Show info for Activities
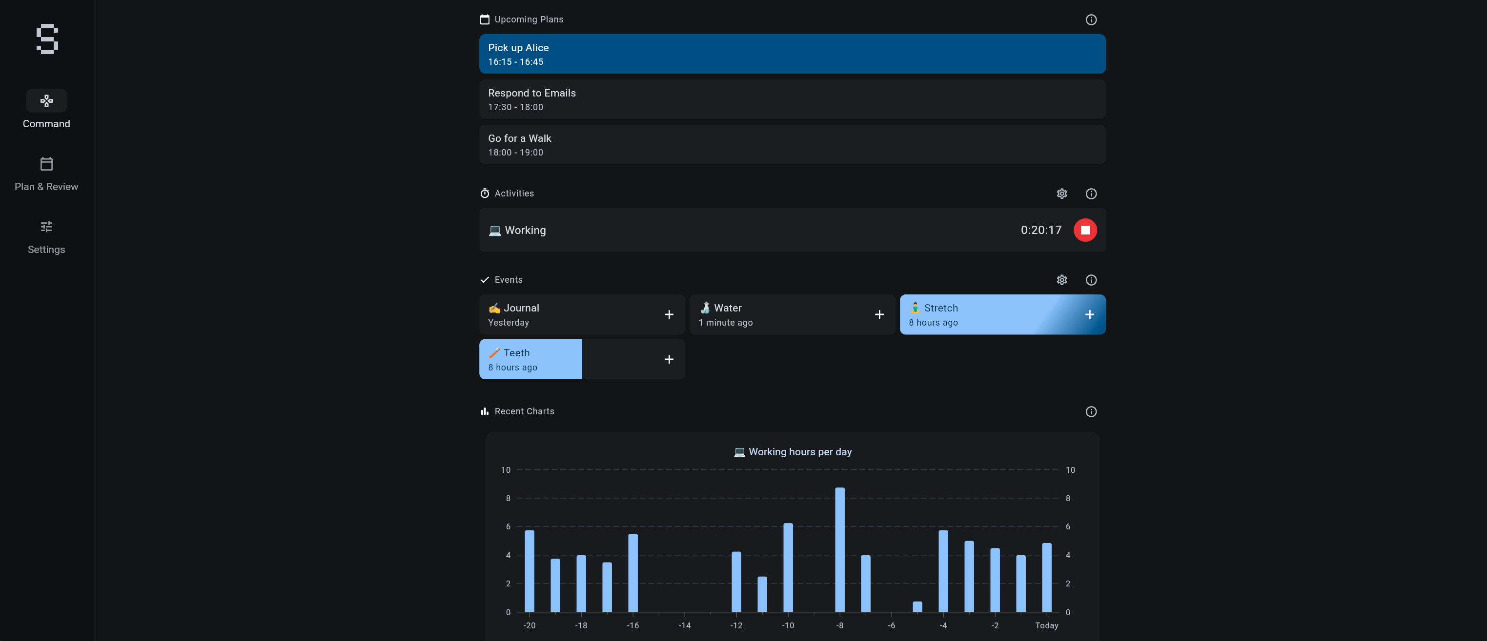Image resolution: width=1487 pixels, height=641 pixels. pyautogui.click(x=1091, y=194)
